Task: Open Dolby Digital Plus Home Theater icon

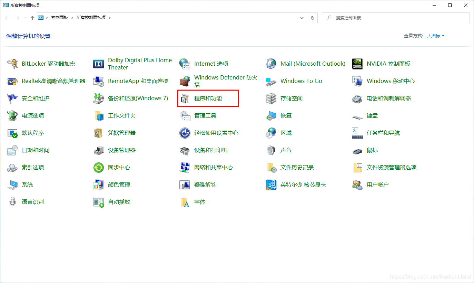Action: [x=99, y=64]
